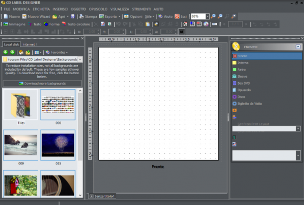Open the STRUMENTI menu

coord(141,9)
